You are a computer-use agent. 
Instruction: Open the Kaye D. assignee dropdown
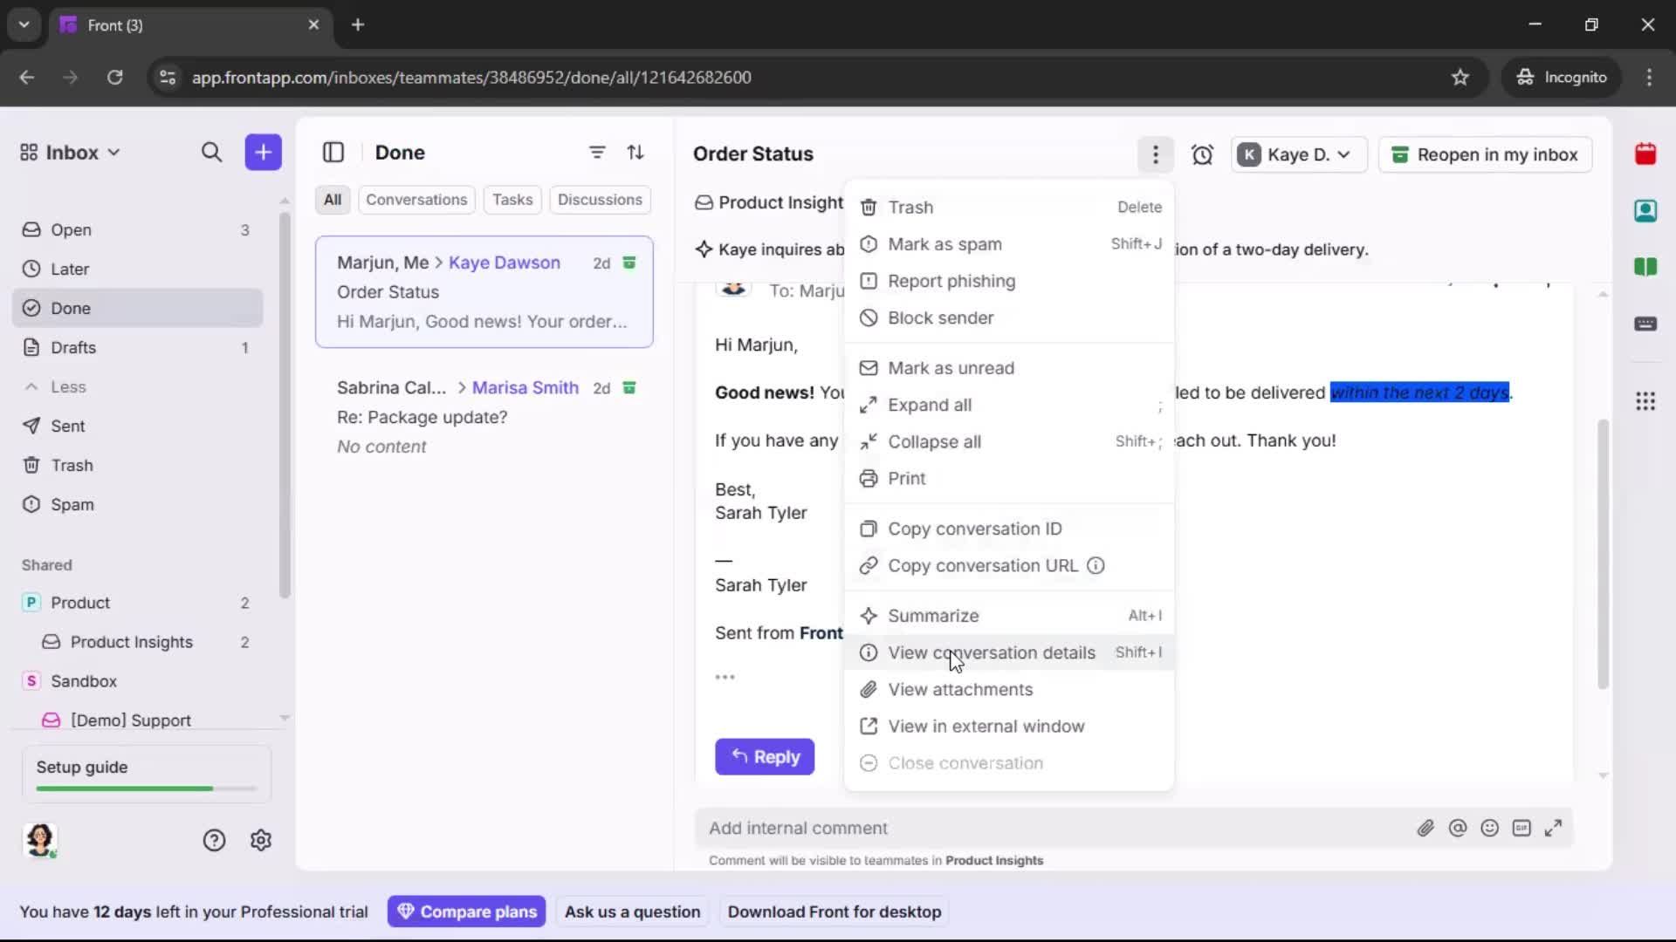click(x=1298, y=154)
